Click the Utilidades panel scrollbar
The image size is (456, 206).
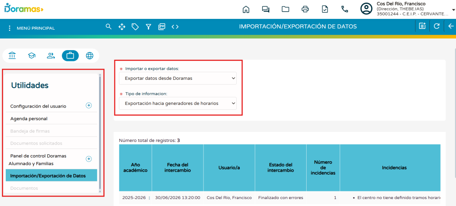pyautogui.click(x=100, y=132)
